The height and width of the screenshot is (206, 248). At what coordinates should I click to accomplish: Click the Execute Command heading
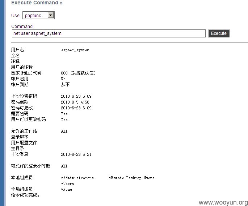coord(37,3)
